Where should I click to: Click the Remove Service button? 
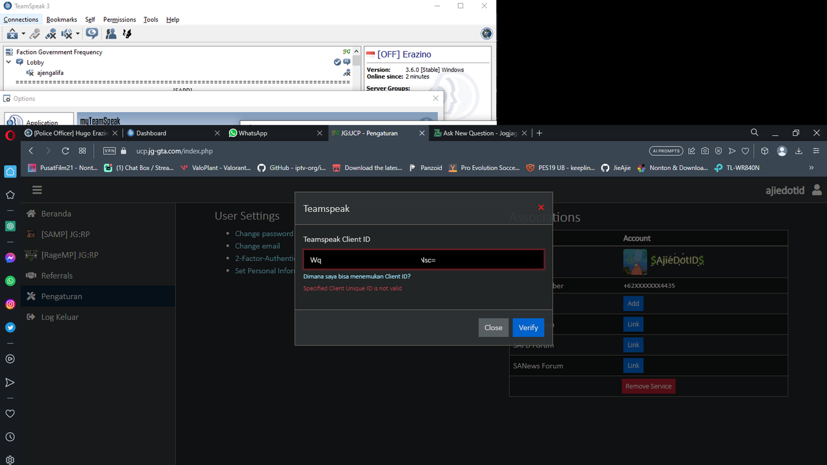pyautogui.click(x=649, y=386)
